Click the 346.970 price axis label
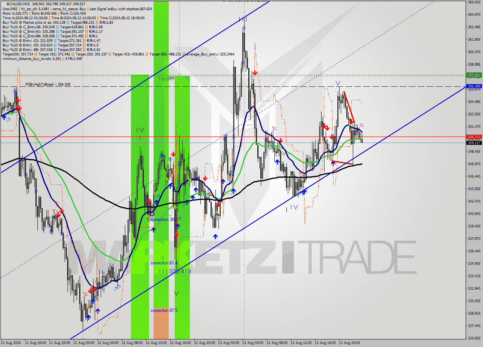The height and width of the screenshot is (347, 483). click(474, 164)
